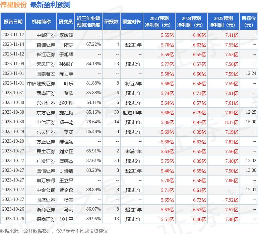The image size is (258, 234).
Task: Select the date 2023-11-17 cell
Action: (x=13, y=35)
